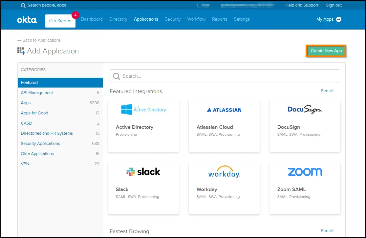Select the Security Applications category
The image size is (366, 238).
60,144
